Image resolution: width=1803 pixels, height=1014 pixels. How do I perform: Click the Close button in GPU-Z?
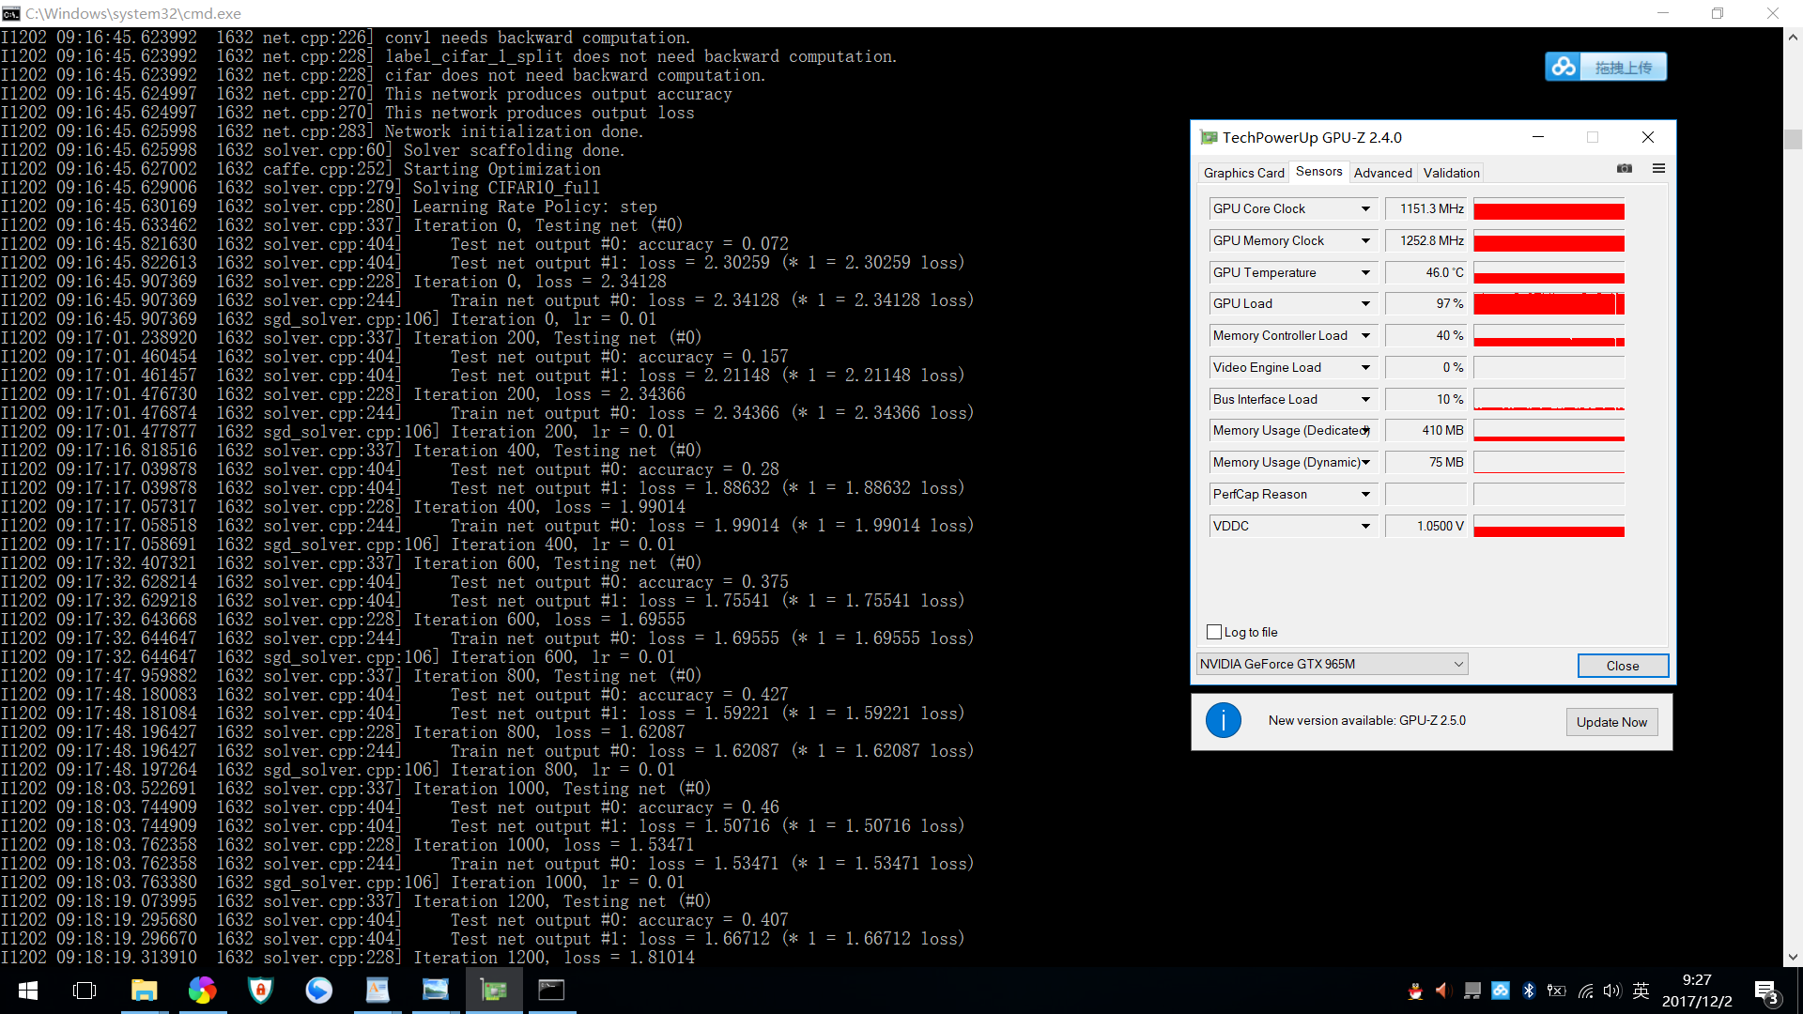(1623, 666)
